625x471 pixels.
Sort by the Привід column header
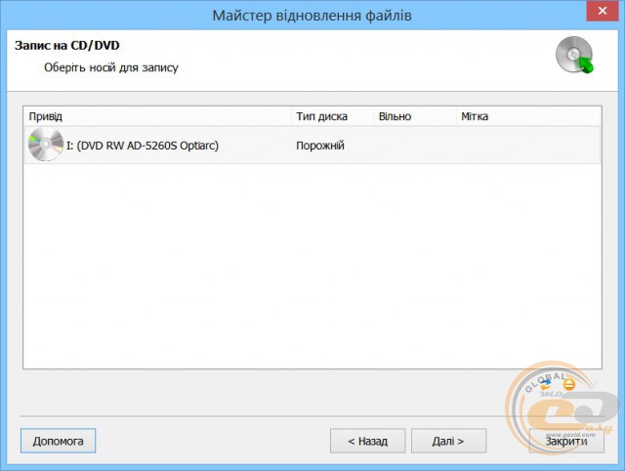click(x=157, y=116)
